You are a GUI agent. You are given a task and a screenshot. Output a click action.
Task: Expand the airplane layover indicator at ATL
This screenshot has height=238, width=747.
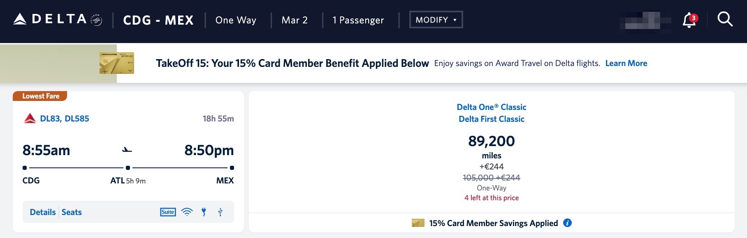tap(127, 149)
